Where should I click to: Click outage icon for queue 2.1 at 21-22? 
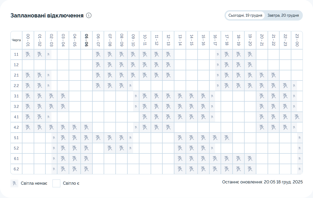pos(273,75)
